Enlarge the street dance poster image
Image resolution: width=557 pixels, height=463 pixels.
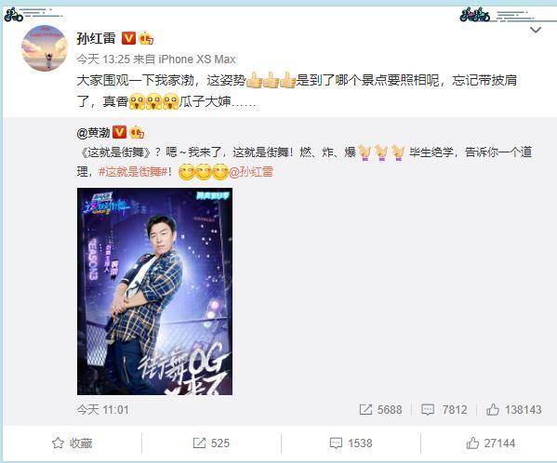[x=154, y=292]
